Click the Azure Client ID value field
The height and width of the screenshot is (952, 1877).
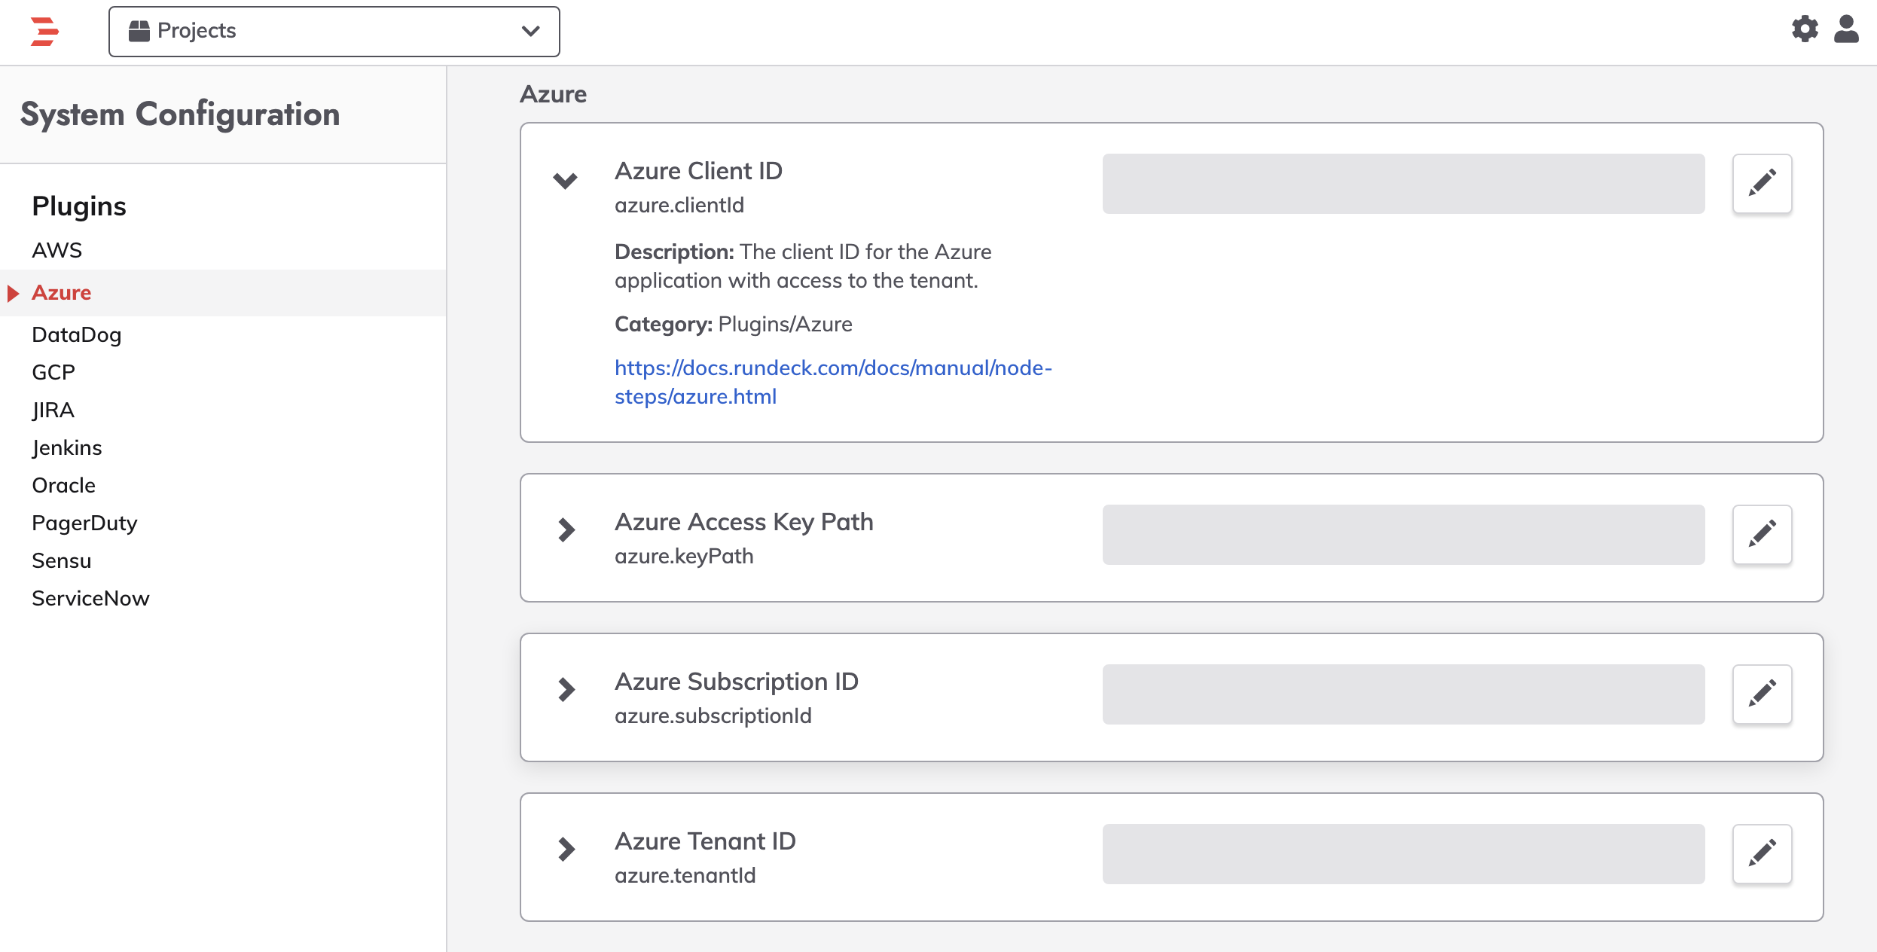pos(1403,184)
